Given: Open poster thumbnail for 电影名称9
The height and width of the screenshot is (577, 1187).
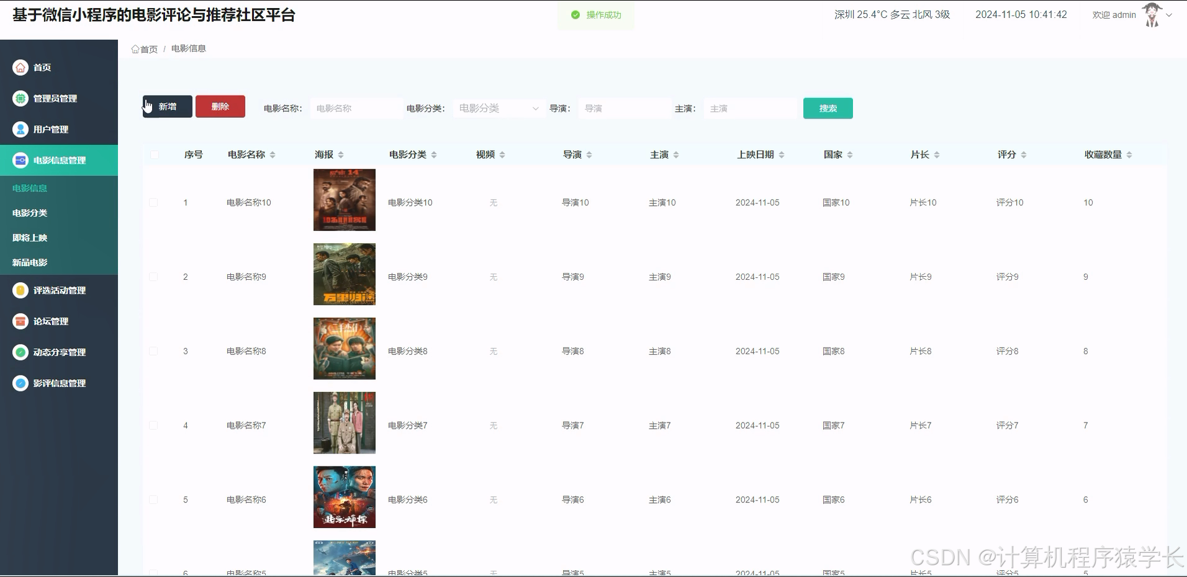Looking at the screenshot, I should point(345,274).
